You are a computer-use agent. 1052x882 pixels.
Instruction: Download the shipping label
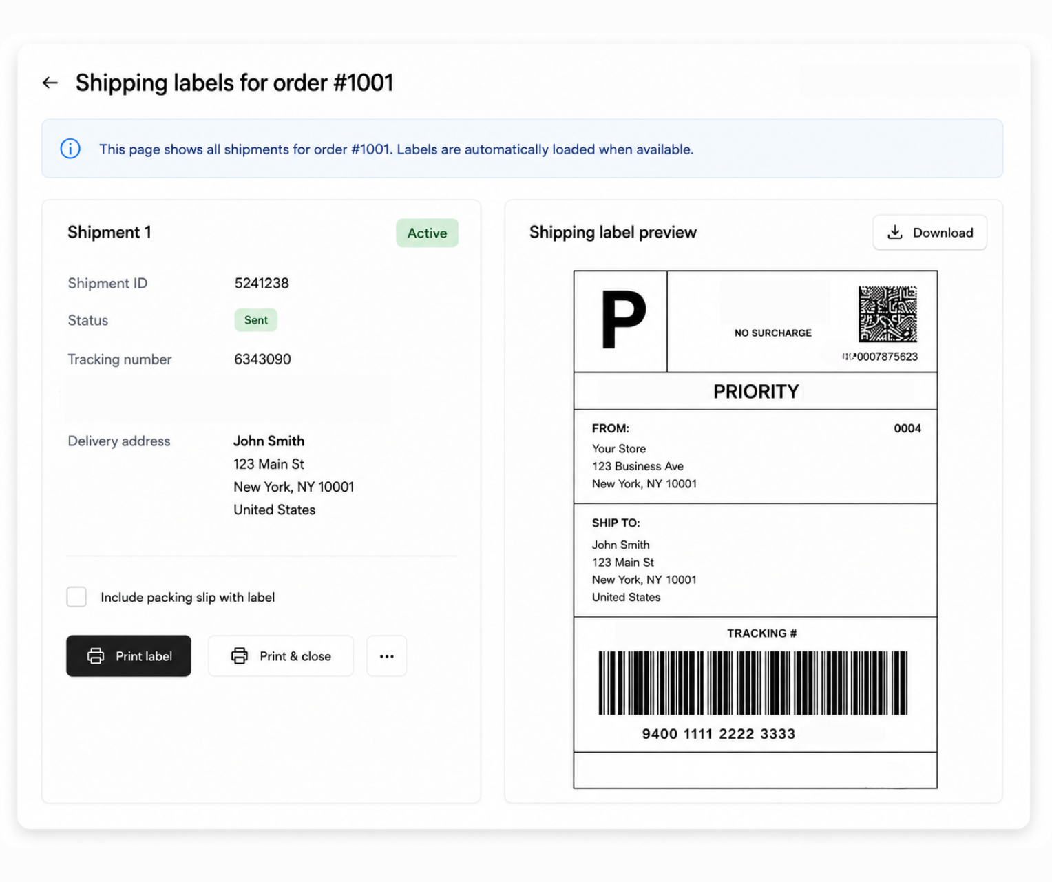pyautogui.click(x=929, y=233)
